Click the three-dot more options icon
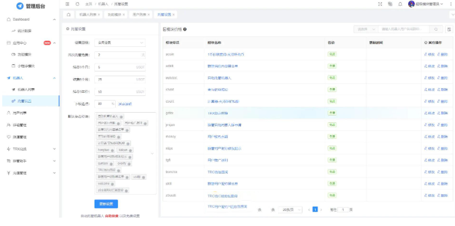Image resolution: width=455 pixels, height=226 pixels. click(x=450, y=4)
